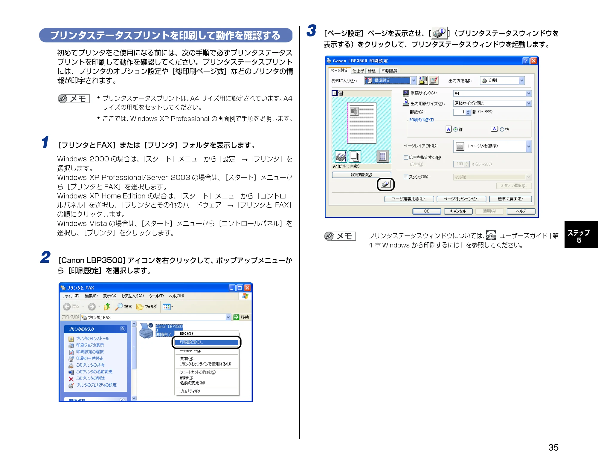The height and width of the screenshot is (465, 598).
Task: Enable the スタンプ checkbox
Action: 406,177
